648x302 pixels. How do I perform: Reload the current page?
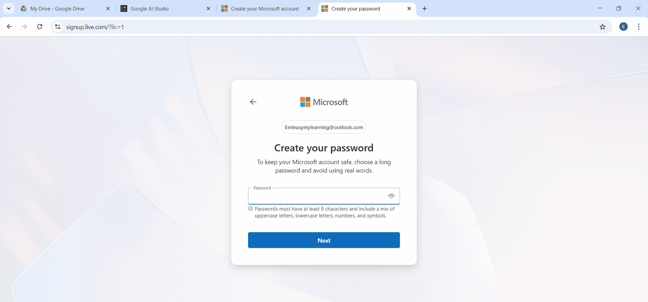pos(40,27)
